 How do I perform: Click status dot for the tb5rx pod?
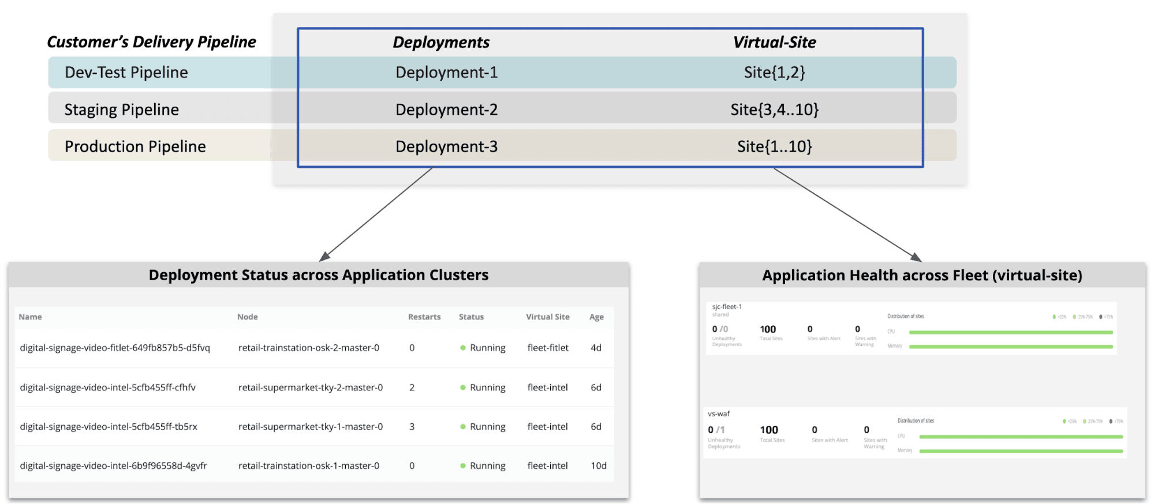(x=463, y=427)
